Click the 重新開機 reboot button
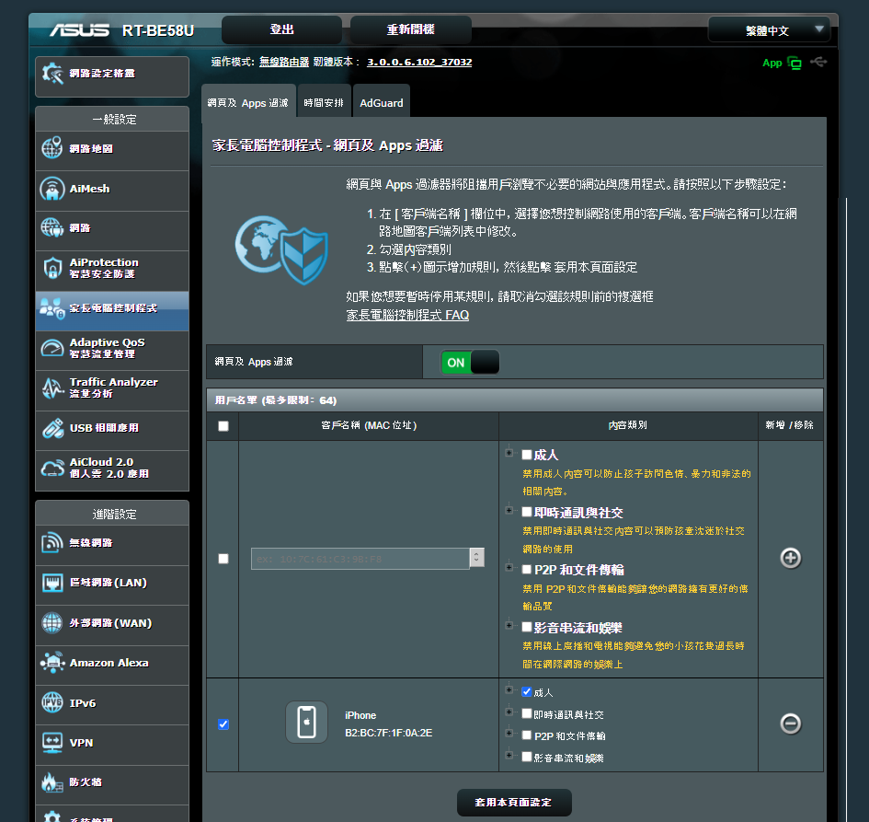This screenshot has width=869, height=822. click(x=411, y=29)
